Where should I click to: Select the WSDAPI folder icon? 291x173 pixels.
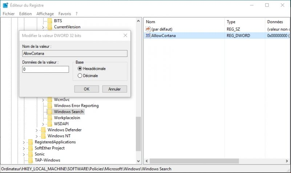coord(50,124)
